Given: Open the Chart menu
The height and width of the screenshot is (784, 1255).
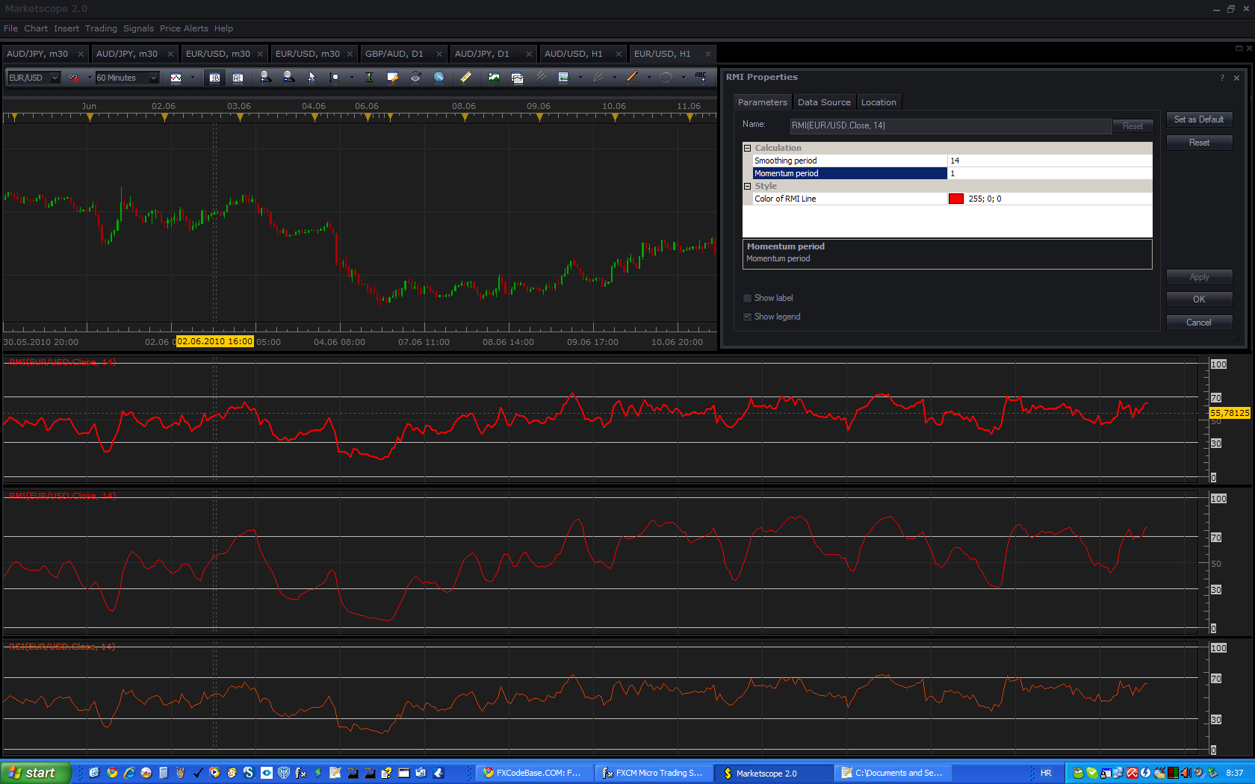Looking at the screenshot, I should tap(36, 28).
